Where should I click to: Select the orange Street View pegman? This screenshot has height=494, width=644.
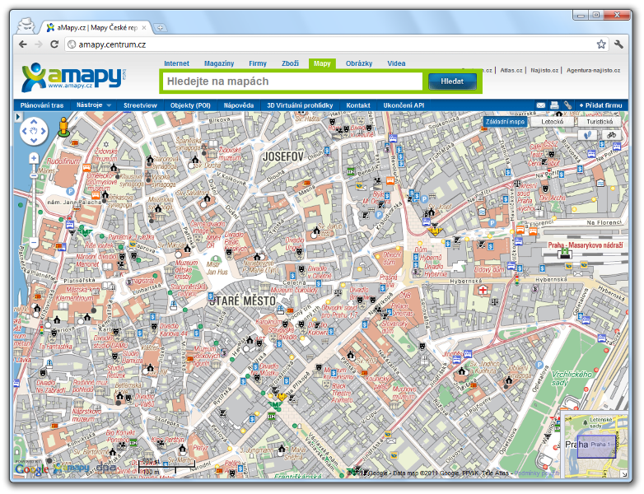pyautogui.click(x=63, y=127)
